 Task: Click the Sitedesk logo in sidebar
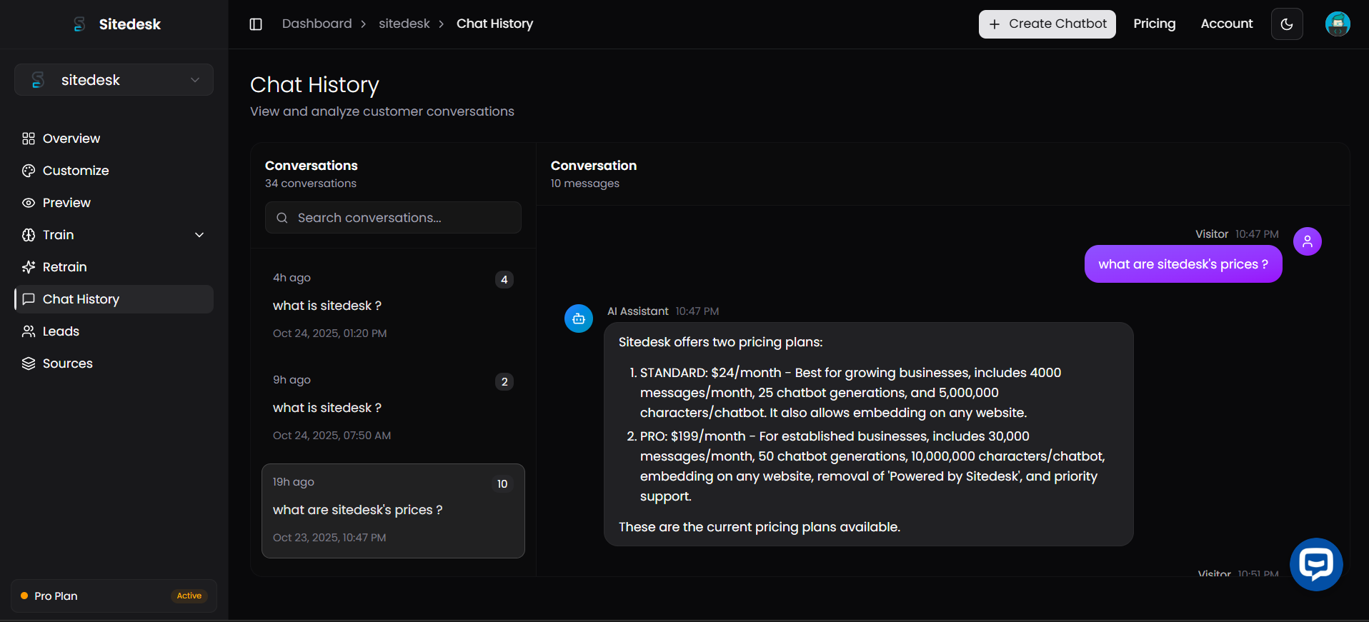118,24
